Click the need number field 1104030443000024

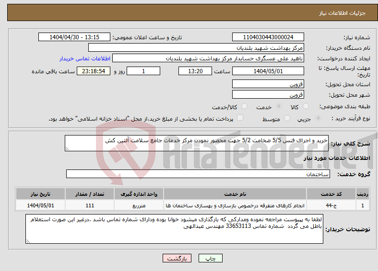coord(268,37)
